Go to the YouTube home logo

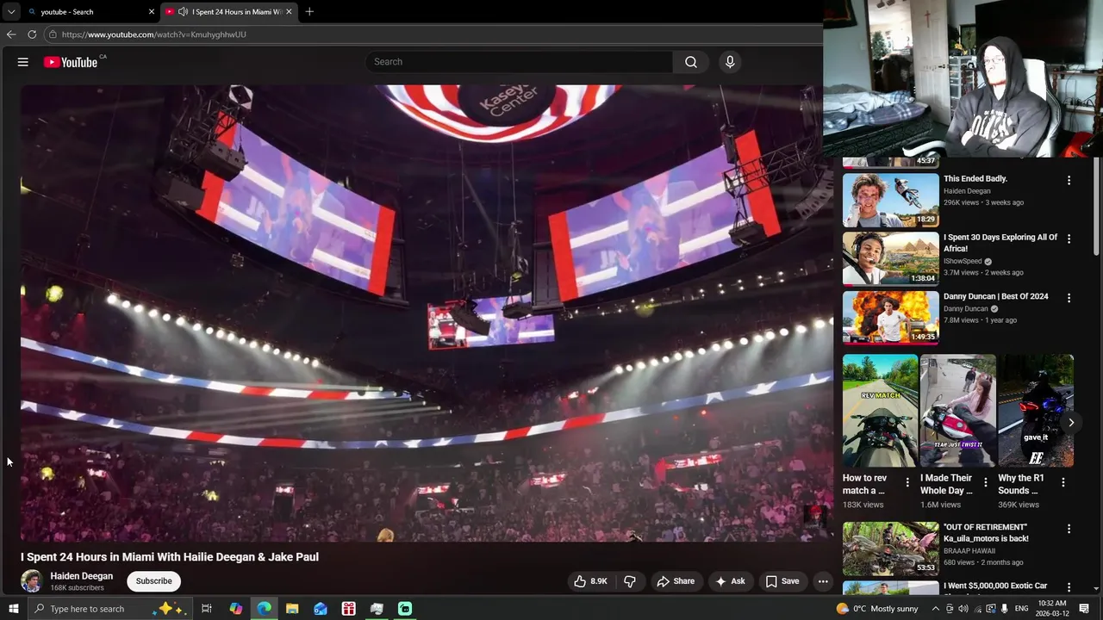coord(71,62)
